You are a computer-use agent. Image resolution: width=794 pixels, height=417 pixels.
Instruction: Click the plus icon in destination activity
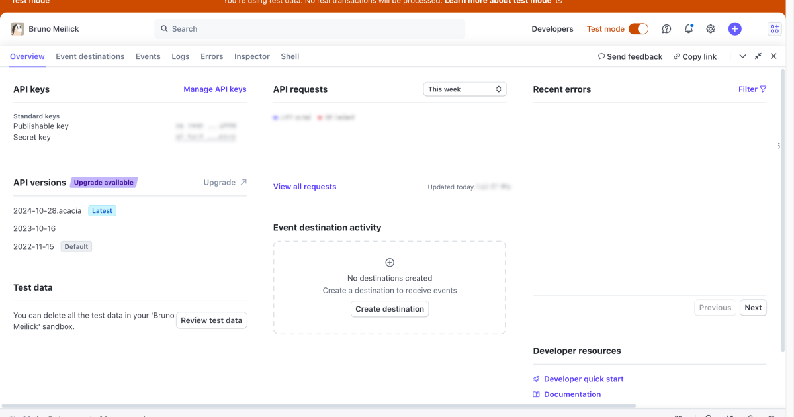(390, 263)
